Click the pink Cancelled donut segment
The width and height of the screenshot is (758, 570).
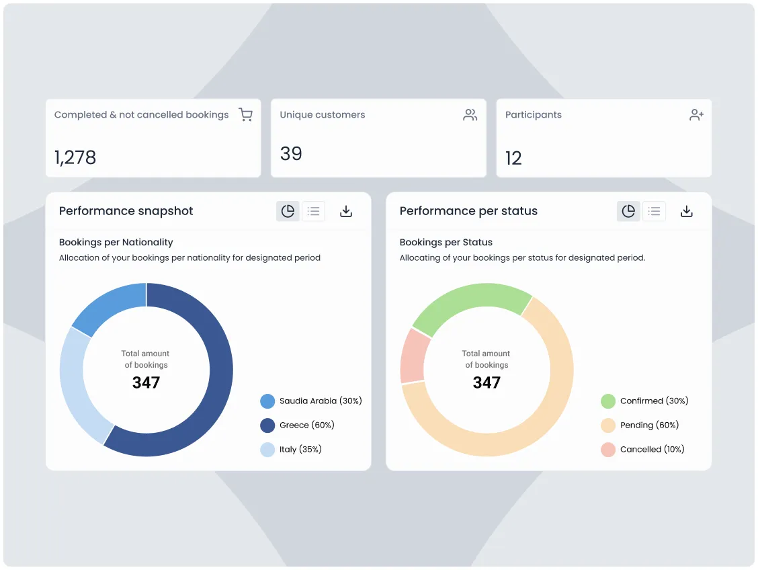(413, 357)
